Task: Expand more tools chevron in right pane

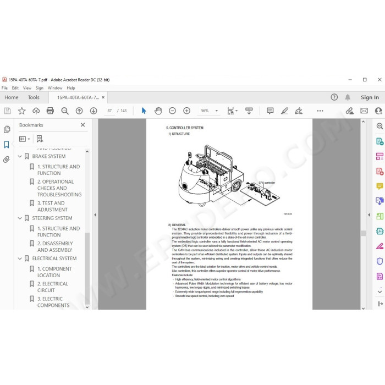Action: pos(380,291)
